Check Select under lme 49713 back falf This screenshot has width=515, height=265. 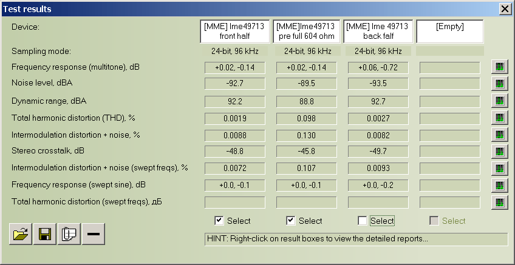pyautogui.click(x=363, y=221)
